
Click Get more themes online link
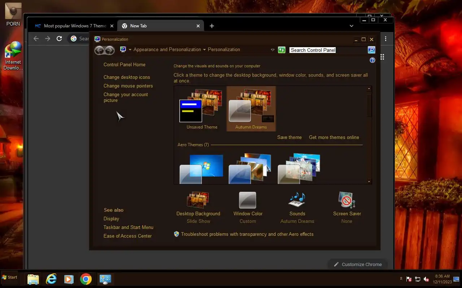tap(334, 137)
